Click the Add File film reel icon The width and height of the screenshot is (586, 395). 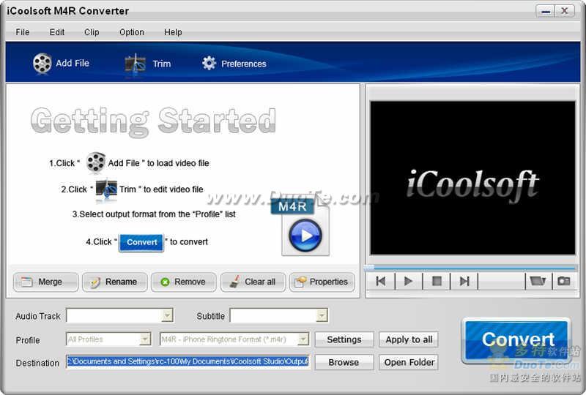[x=42, y=64]
